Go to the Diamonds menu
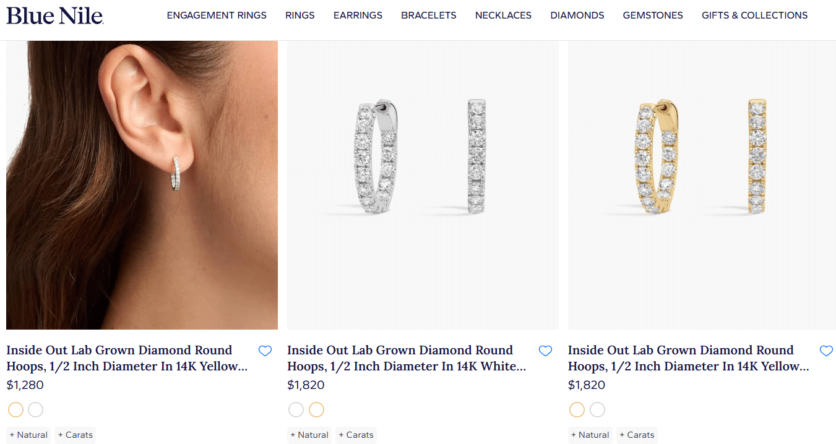This screenshot has width=836, height=444. (x=577, y=15)
